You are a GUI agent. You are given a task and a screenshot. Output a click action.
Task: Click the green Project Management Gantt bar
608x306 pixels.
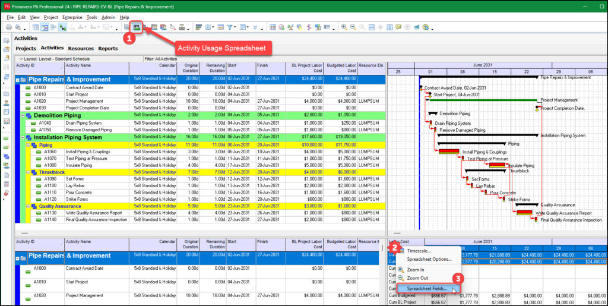click(482, 100)
